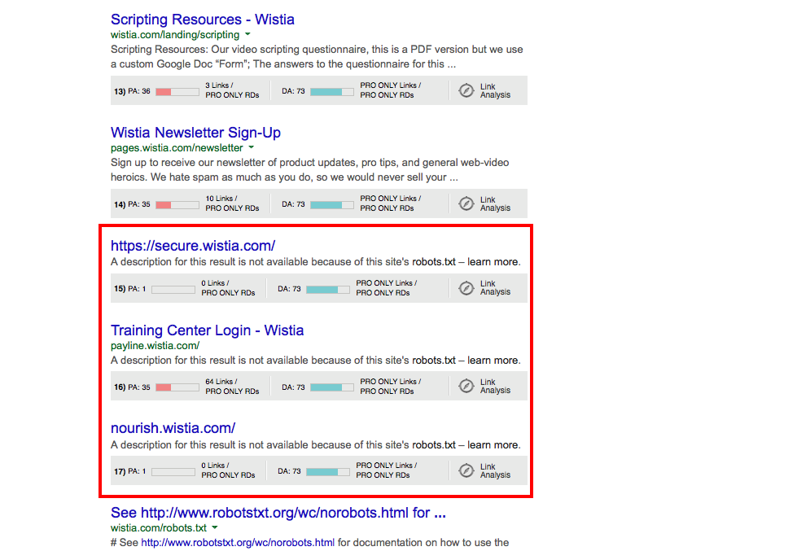Click green URL payline.wistia.com/

[155, 346]
